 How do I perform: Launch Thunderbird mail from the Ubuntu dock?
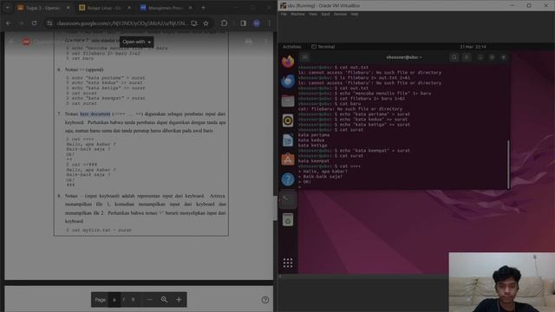[x=288, y=81]
